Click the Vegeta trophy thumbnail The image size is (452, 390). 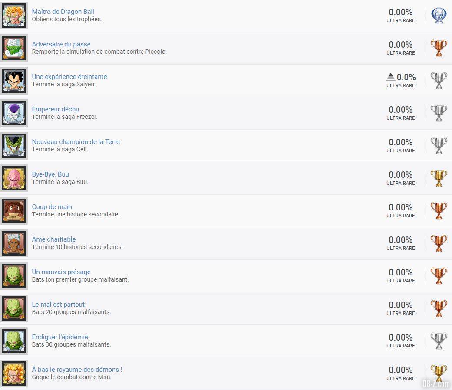point(14,81)
